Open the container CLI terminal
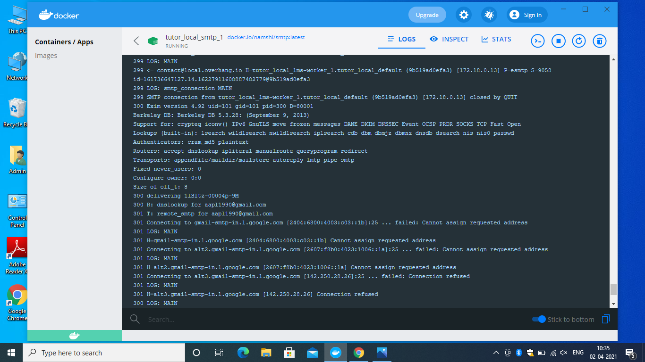This screenshot has height=362, width=645. click(537, 41)
